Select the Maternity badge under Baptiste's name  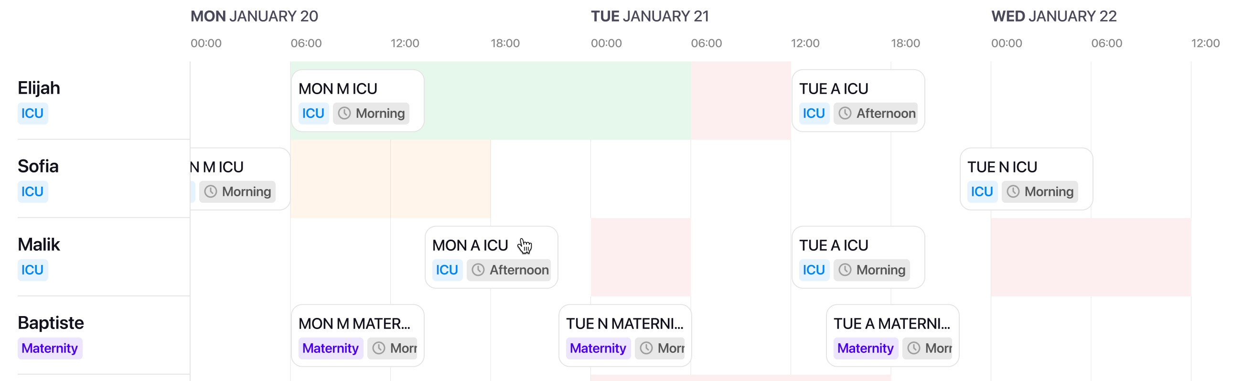(x=50, y=348)
